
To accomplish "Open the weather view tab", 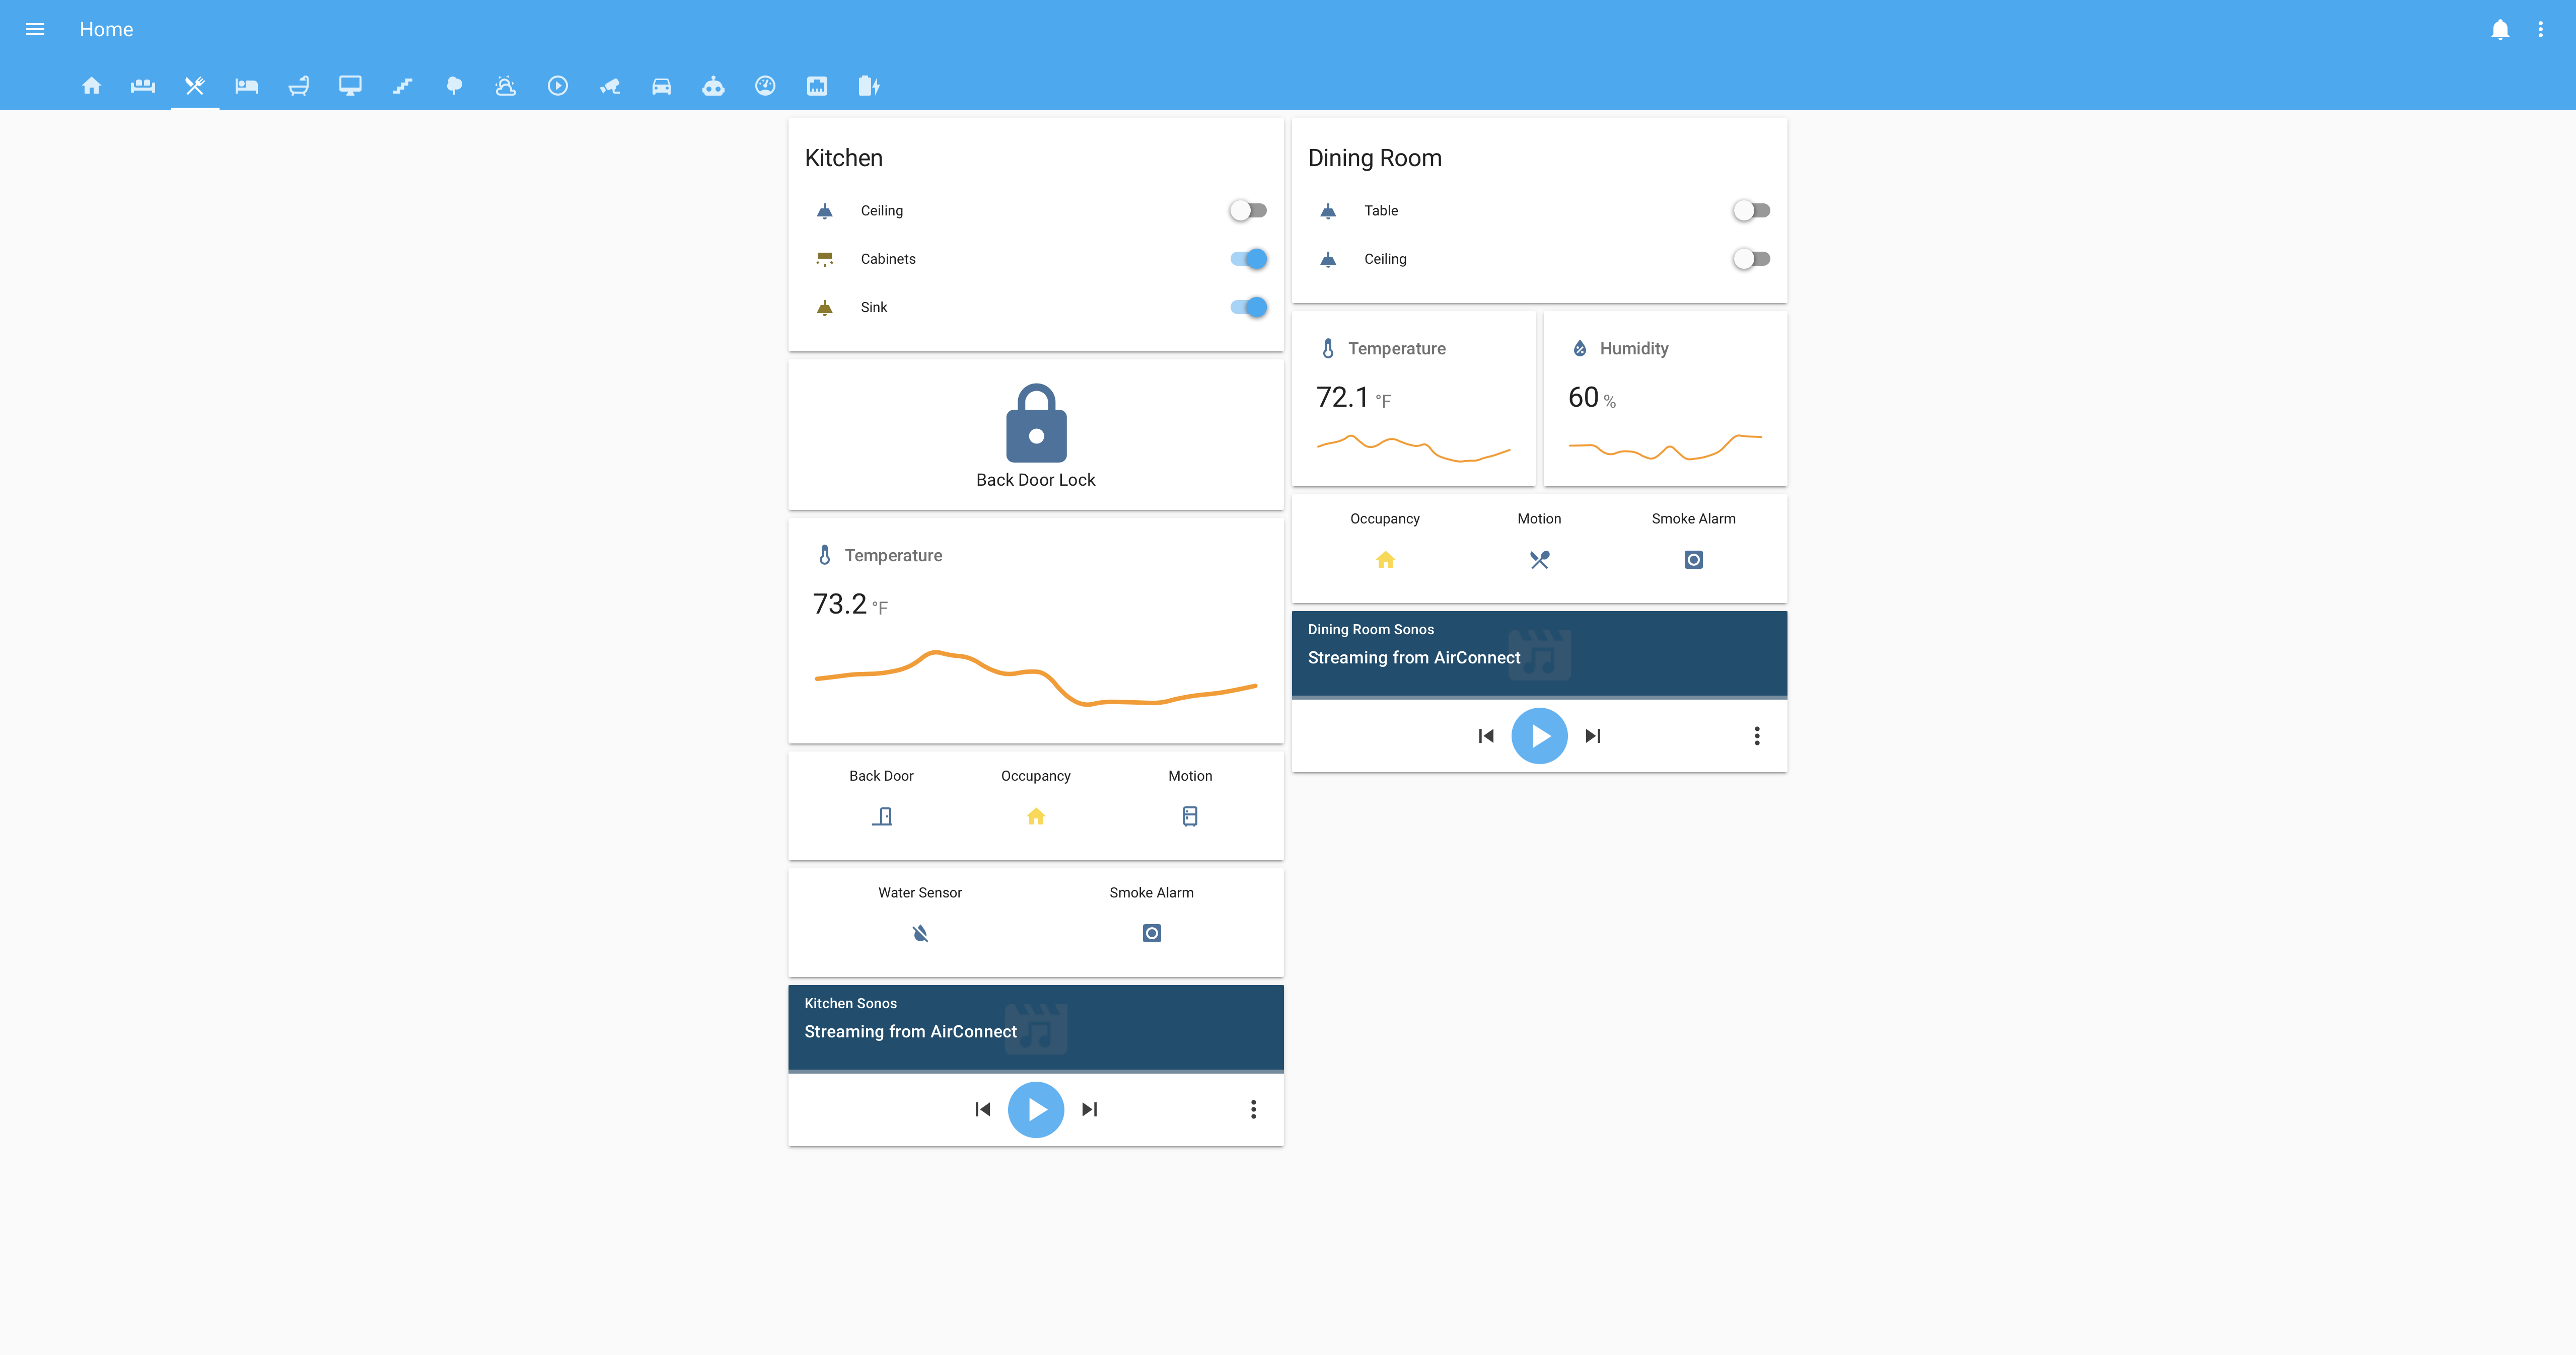I will [506, 86].
